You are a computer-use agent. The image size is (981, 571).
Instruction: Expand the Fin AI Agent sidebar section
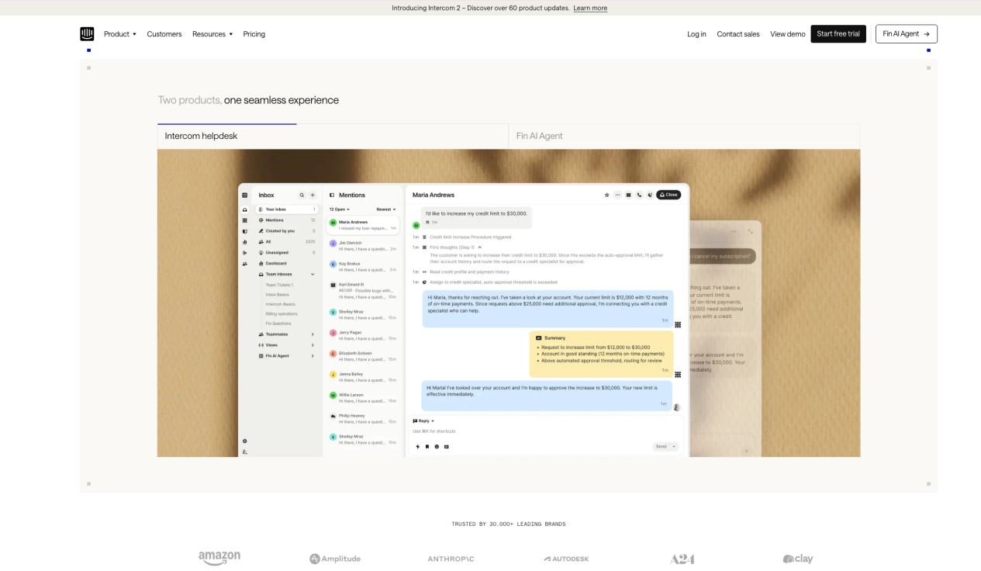(x=313, y=355)
